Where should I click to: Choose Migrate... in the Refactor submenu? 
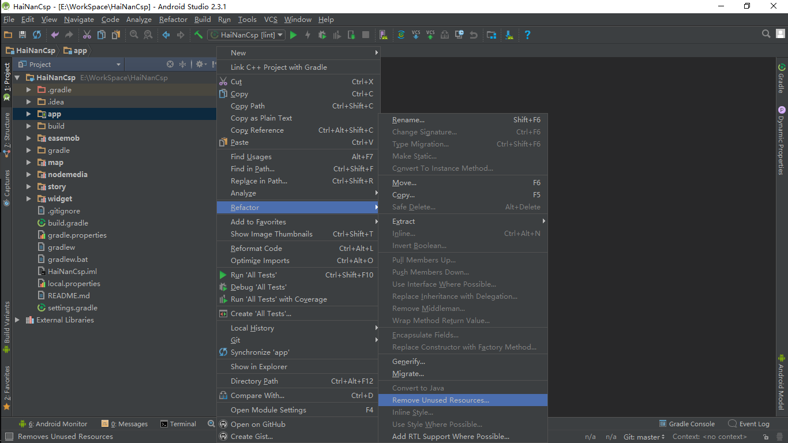click(x=463, y=374)
